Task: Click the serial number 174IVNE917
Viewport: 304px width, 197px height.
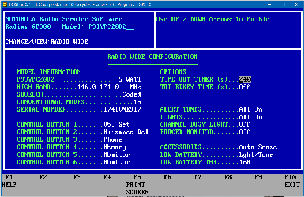Action: coord(122,110)
